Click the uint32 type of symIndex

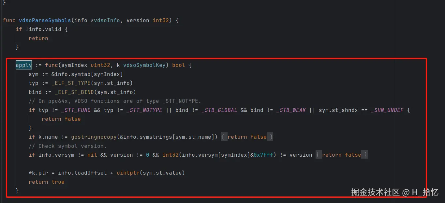click(x=100, y=65)
